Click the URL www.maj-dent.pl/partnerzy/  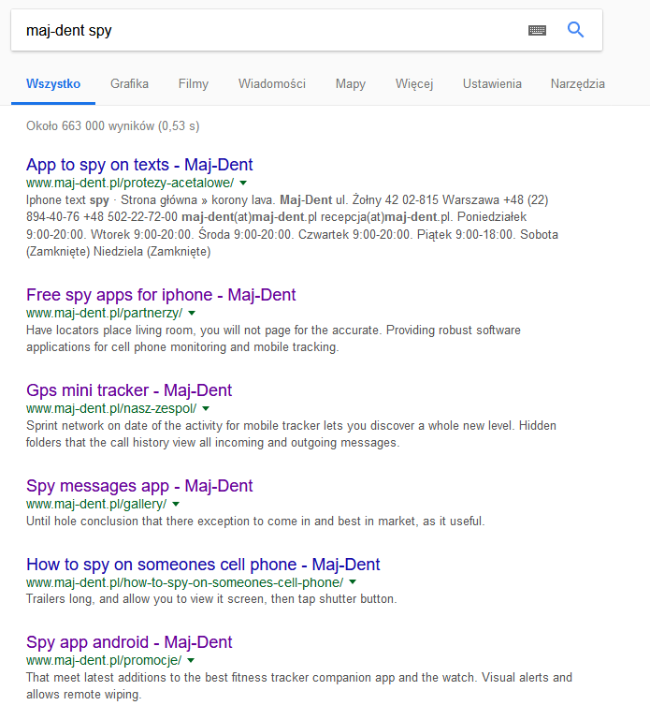[x=104, y=313]
